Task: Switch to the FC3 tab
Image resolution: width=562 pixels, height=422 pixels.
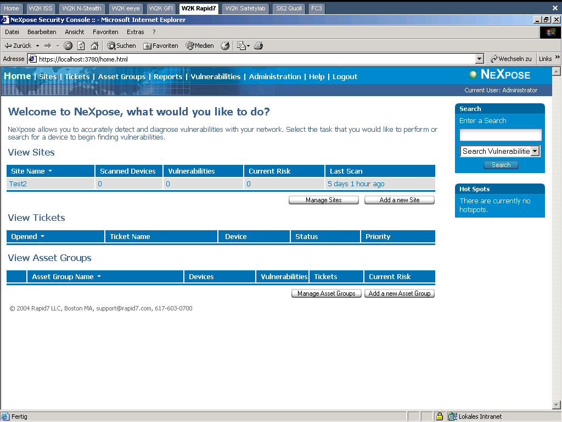Action: (316, 8)
